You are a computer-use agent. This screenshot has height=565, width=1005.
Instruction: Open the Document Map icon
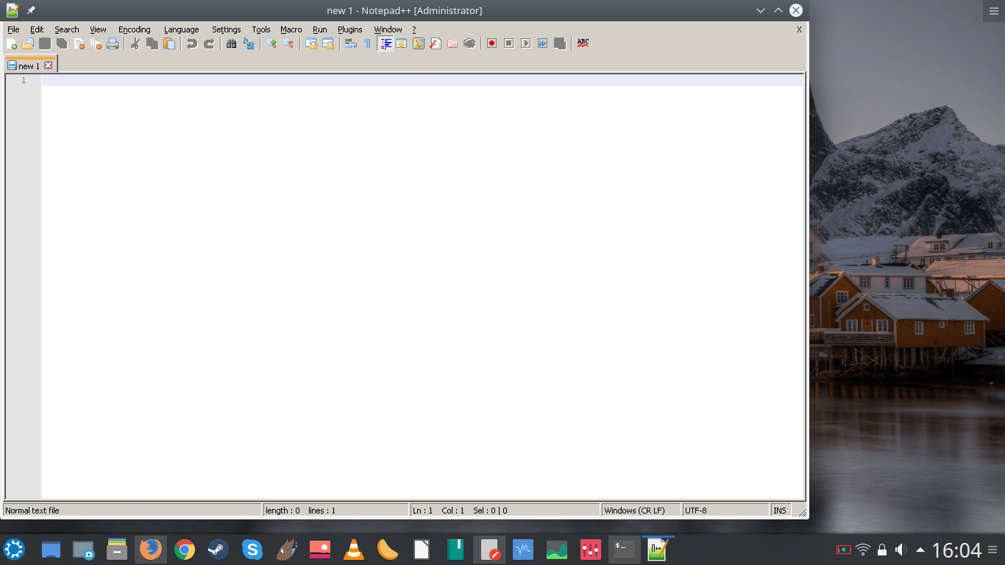[419, 43]
